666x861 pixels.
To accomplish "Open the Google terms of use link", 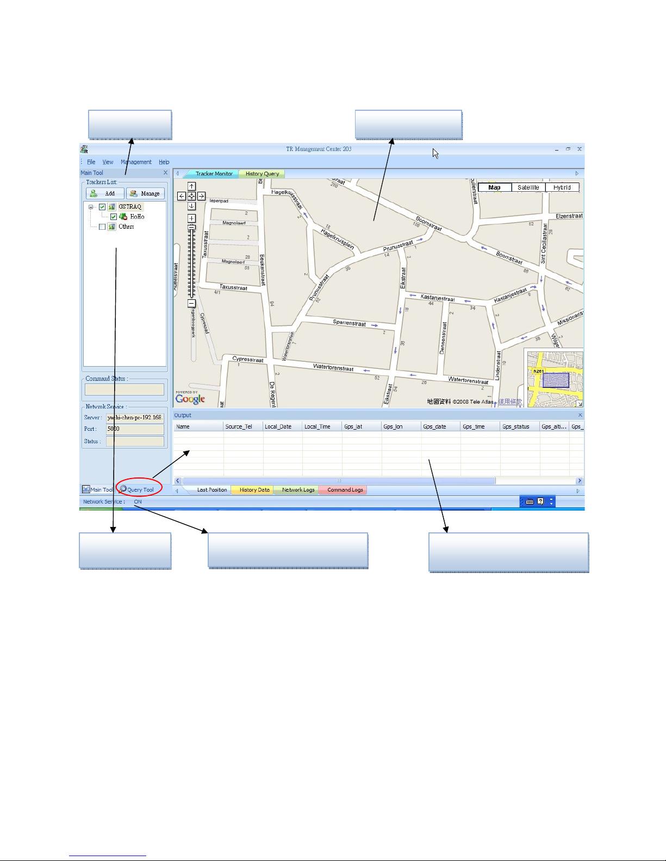I will pos(510,402).
